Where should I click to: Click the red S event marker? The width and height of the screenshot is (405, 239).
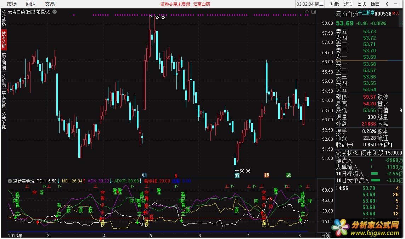coord(176,176)
